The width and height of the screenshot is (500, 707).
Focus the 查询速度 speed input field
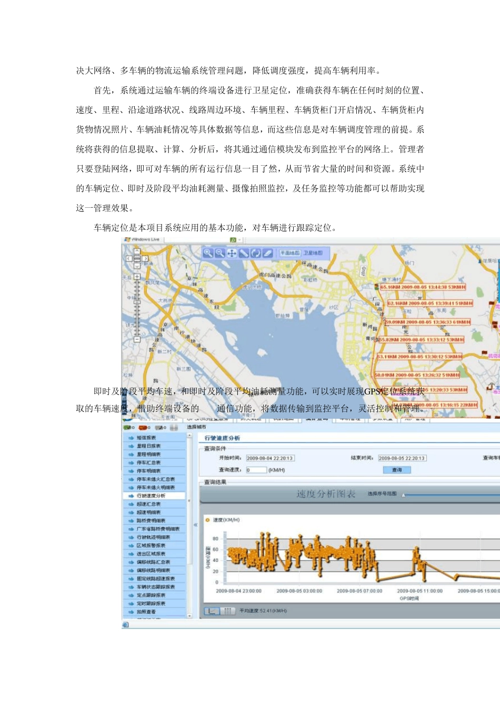pos(256,470)
